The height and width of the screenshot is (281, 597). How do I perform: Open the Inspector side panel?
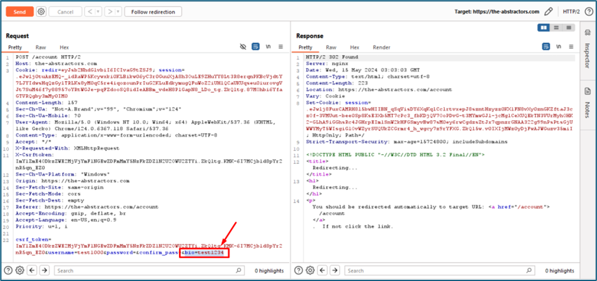588,49
